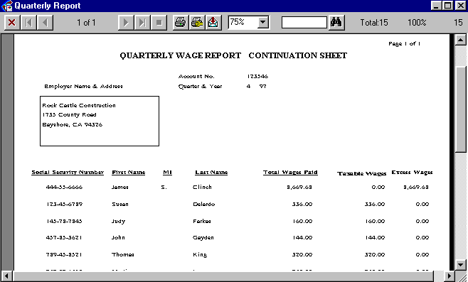This screenshot has height=282, width=468.
Task: Close the report preview with red X
Action: point(12,23)
